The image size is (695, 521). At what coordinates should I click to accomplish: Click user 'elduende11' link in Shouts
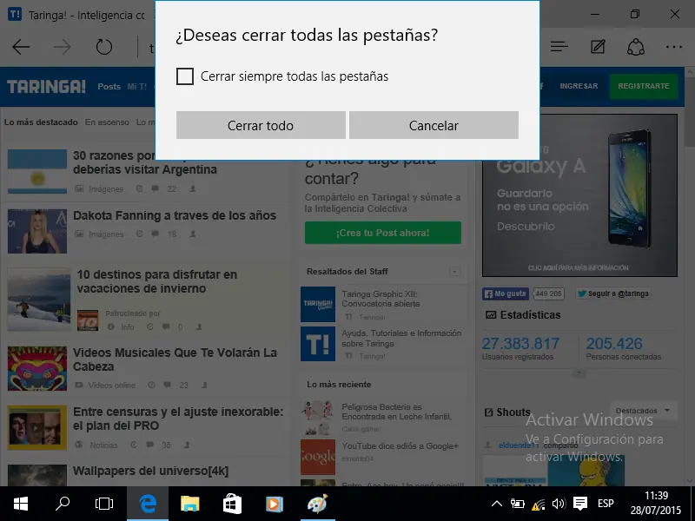pyautogui.click(x=519, y=445)
